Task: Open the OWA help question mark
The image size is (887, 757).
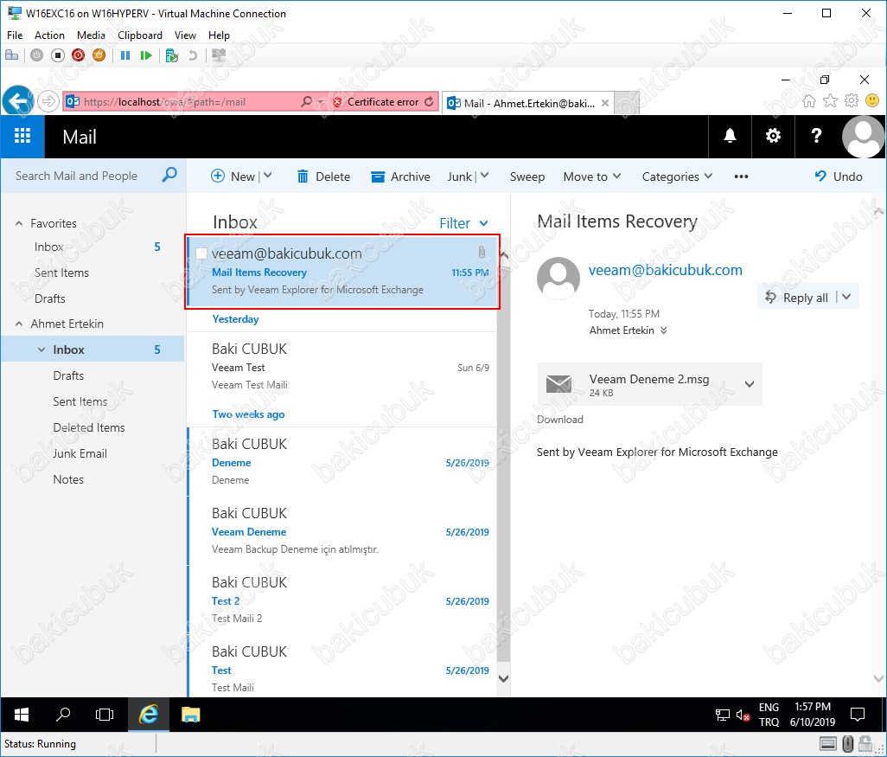Action: [x=816, y=137]
